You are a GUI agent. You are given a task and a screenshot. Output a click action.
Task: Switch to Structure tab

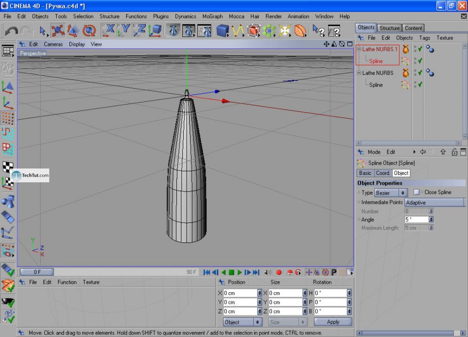pyautogui.click(x=389, y=28)
